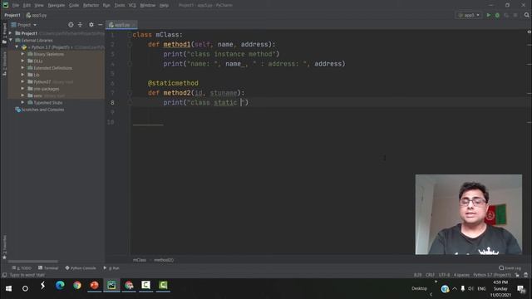The height and width of the screenshot is (299, 532).
Task: Click the Cortana search circle in taskbar
Action: coord(25,288)
